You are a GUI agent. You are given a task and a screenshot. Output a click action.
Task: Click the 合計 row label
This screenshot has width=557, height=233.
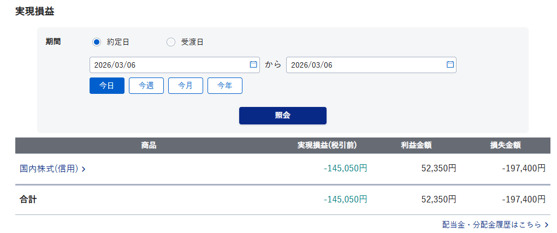[28, 200]
